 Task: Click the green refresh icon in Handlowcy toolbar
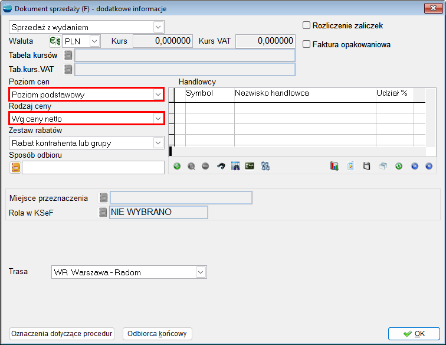(399, 167)
